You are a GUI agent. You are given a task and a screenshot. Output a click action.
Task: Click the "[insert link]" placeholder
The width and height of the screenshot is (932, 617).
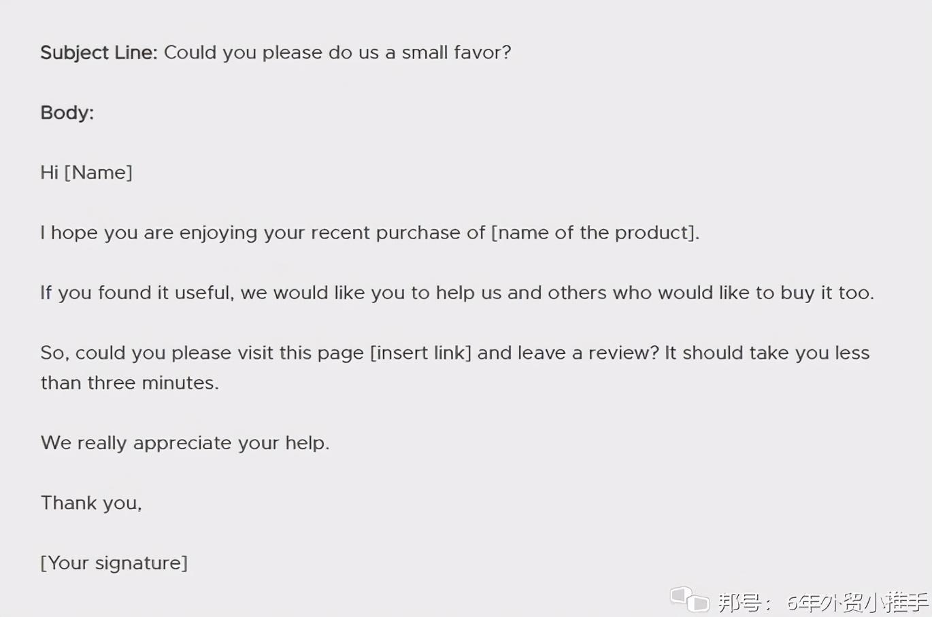point(420,353)
